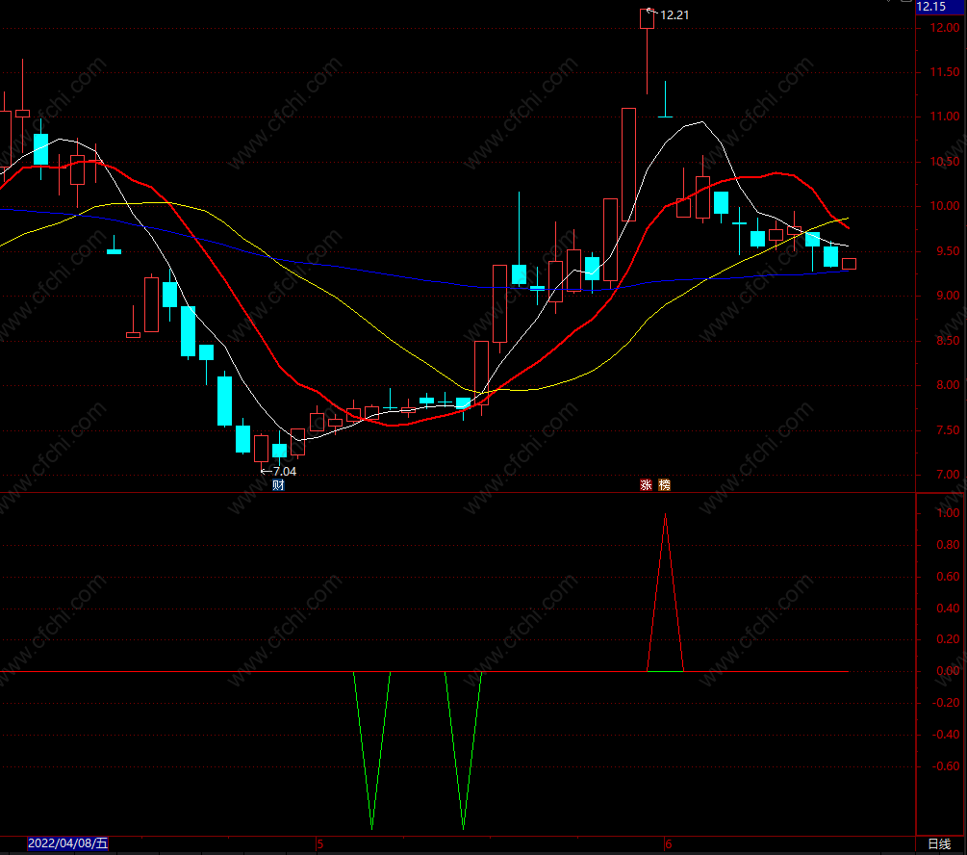967x855 pixels.
Task: Click the 涨 limit-up event marker
Action: point(647,485)
